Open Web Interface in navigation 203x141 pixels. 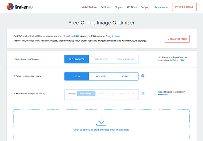[89, 7]
